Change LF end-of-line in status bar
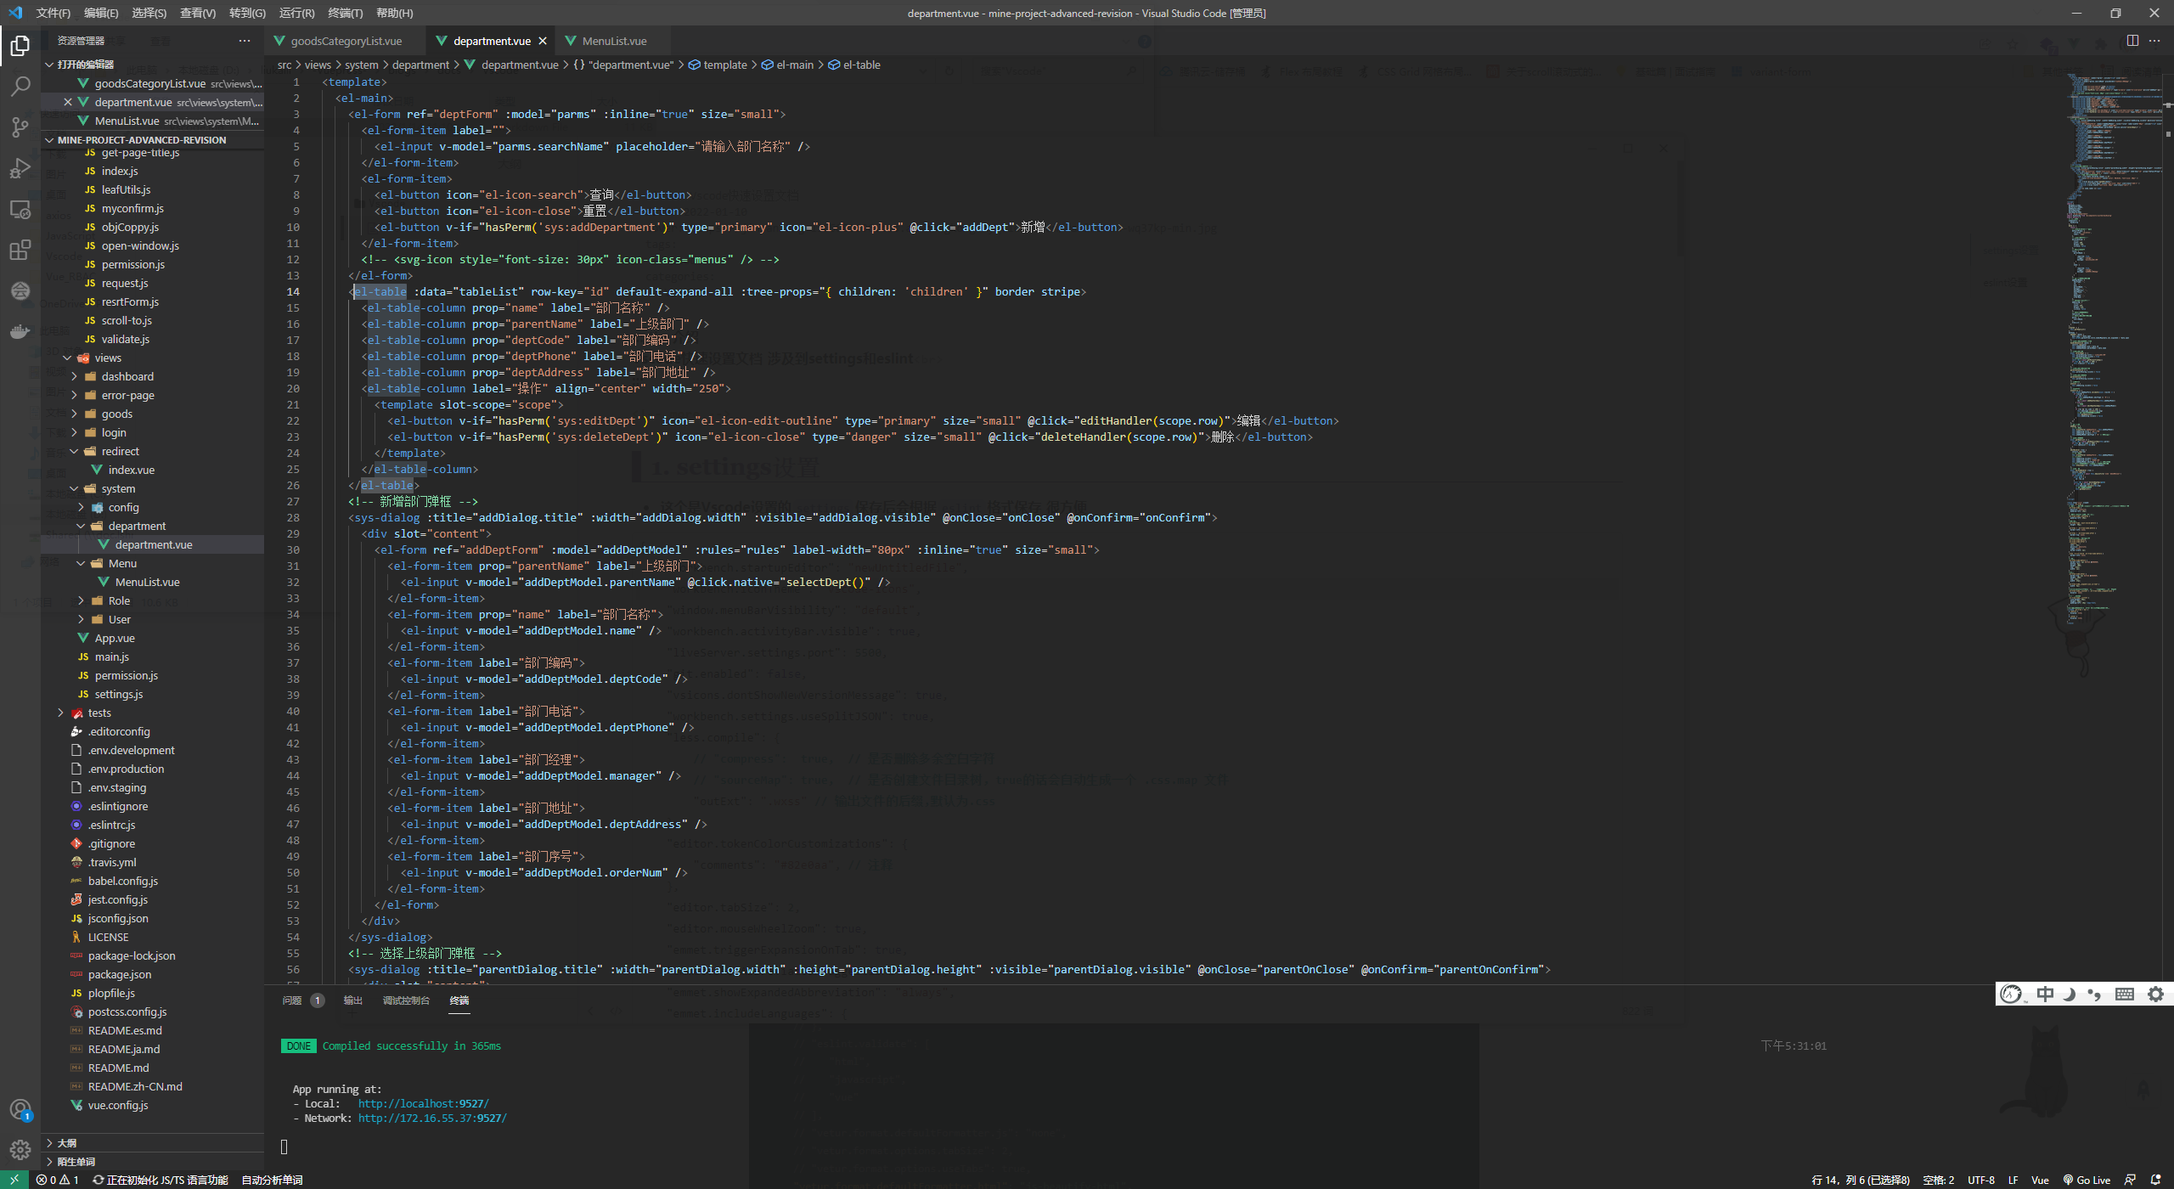This screenshot has width=2174, height=1189. [2013, 1180]
